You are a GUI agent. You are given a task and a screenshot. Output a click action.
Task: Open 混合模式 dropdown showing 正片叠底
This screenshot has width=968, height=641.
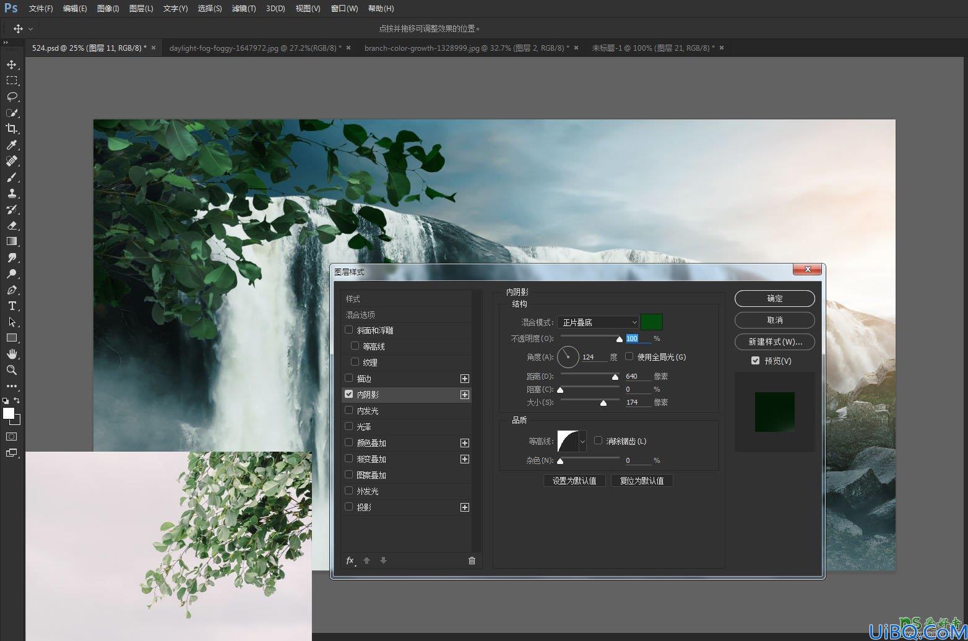pos(598,322)
